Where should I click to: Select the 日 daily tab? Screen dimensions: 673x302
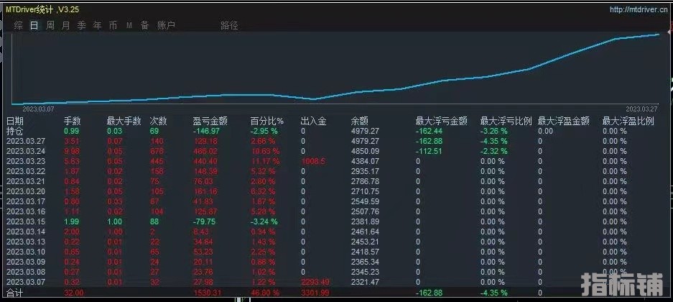coord(34,25)
